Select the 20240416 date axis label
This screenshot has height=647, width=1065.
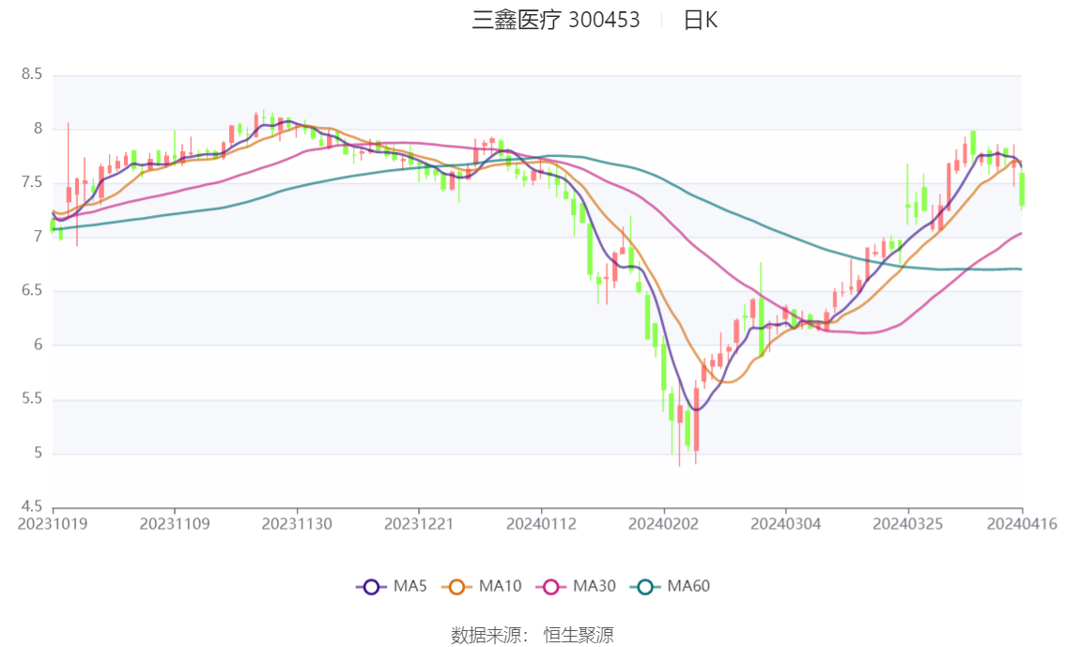[1022, 524]
